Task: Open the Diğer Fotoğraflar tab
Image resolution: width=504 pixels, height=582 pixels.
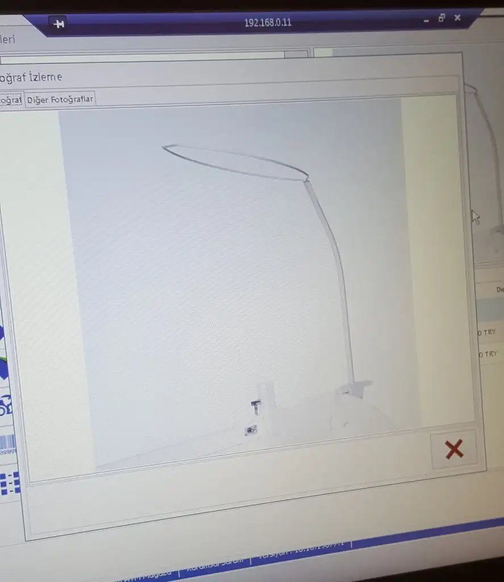Action: pos(60,99)
